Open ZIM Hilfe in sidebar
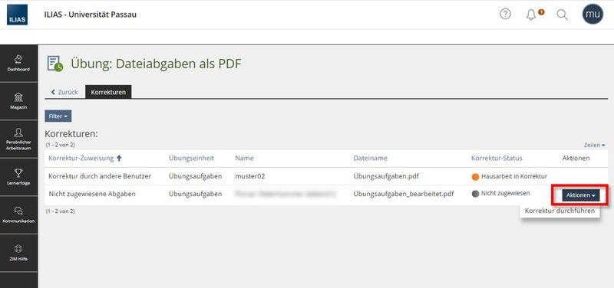614x288 pixels. point(18,253)
